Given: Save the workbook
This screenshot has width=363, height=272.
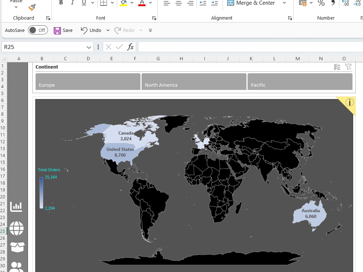Looking at the screenshot, I should (63, 30).
